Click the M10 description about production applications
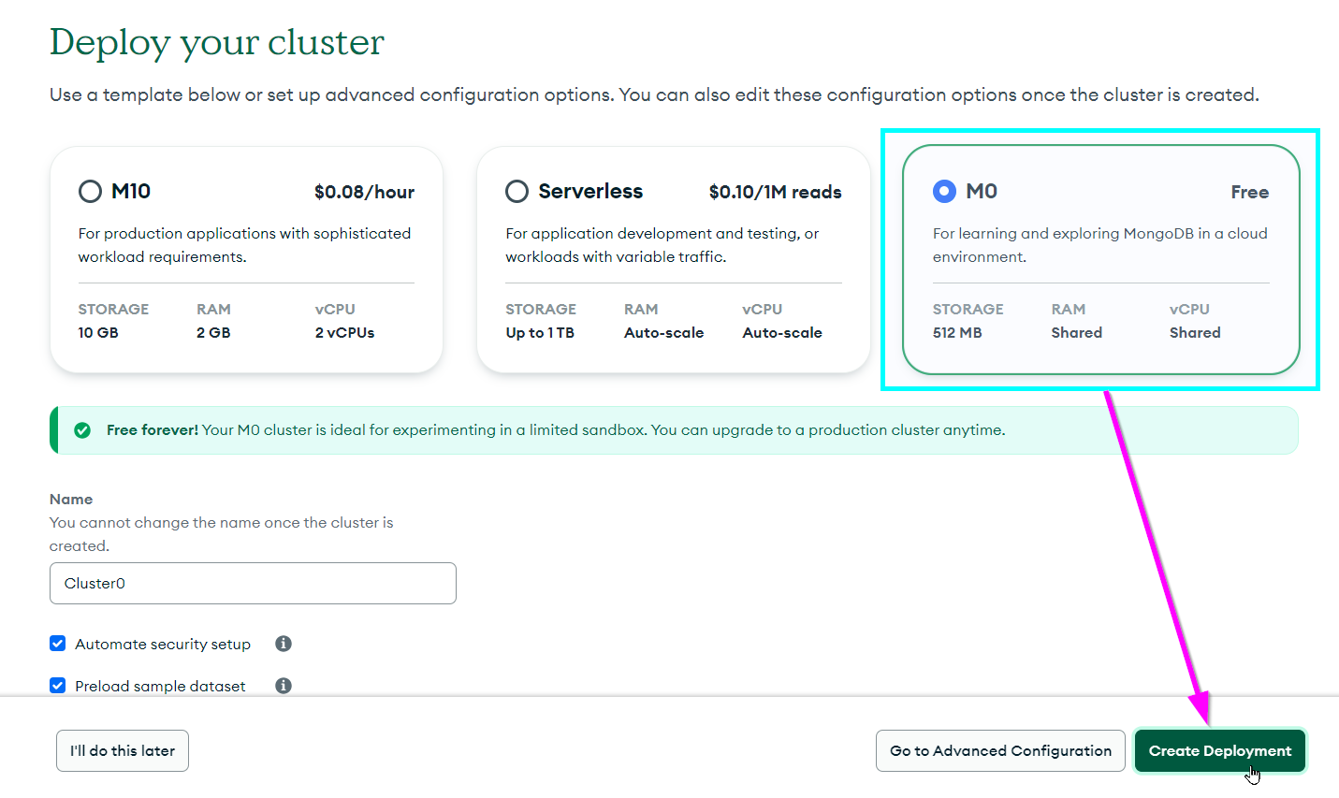 click(x=245, y=245)
